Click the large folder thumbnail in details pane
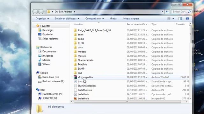 40,108
